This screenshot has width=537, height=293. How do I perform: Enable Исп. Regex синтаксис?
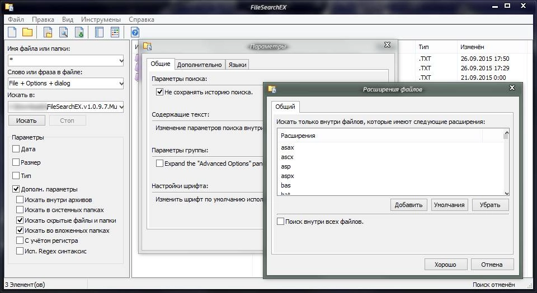click(x=20, y=251)
